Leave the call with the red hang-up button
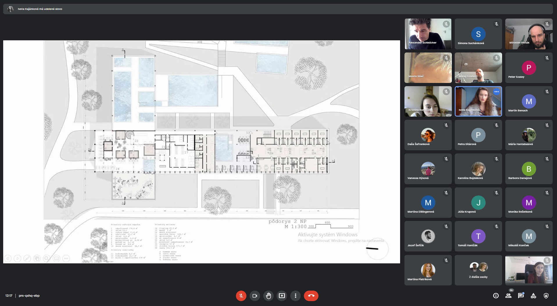The image size is (557, 306). coord(311,296)
